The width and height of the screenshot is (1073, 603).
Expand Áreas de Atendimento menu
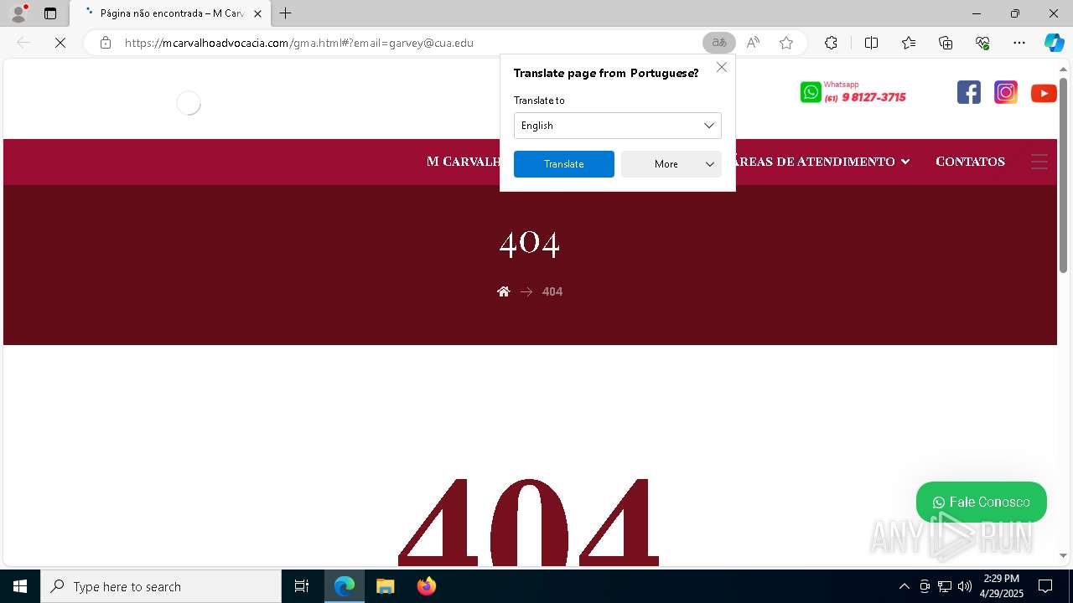click(822, 162)
